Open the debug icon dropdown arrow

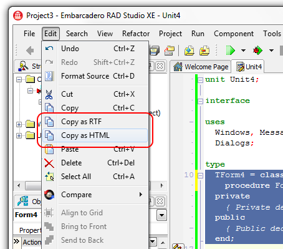(x=271, y=51)
